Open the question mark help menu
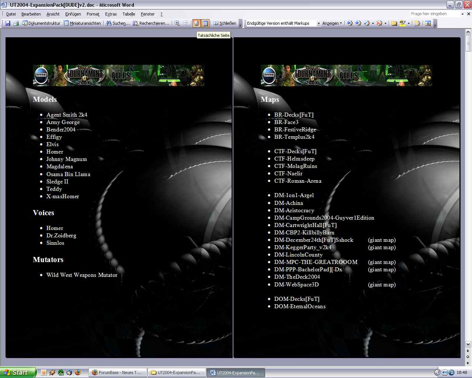The width and height of the screenshot is (472, 378). coord(161,14)
